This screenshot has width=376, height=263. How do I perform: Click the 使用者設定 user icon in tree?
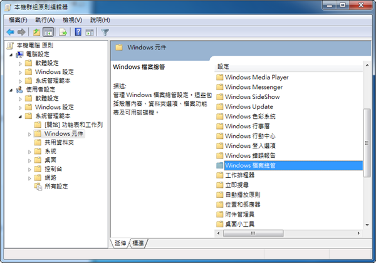19,90
